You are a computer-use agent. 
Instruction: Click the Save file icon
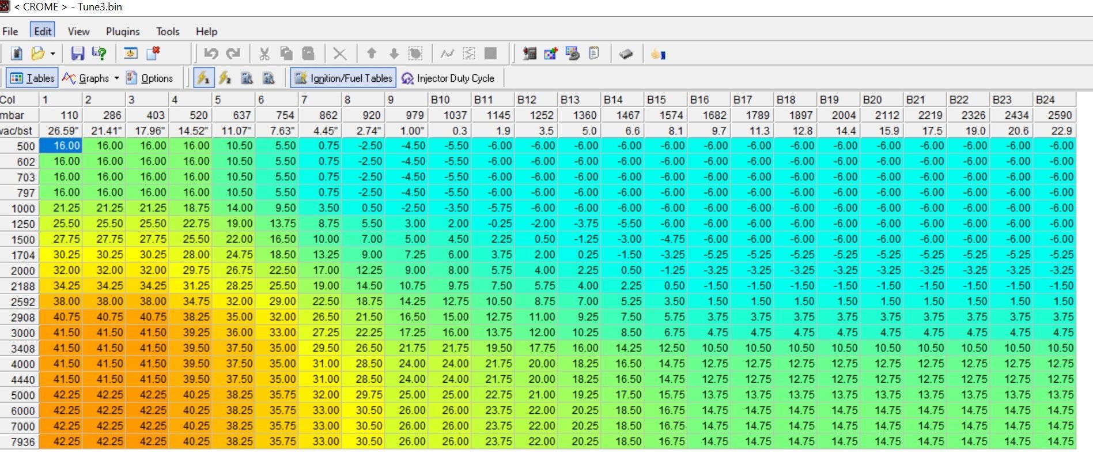click(x=77, y=54)
